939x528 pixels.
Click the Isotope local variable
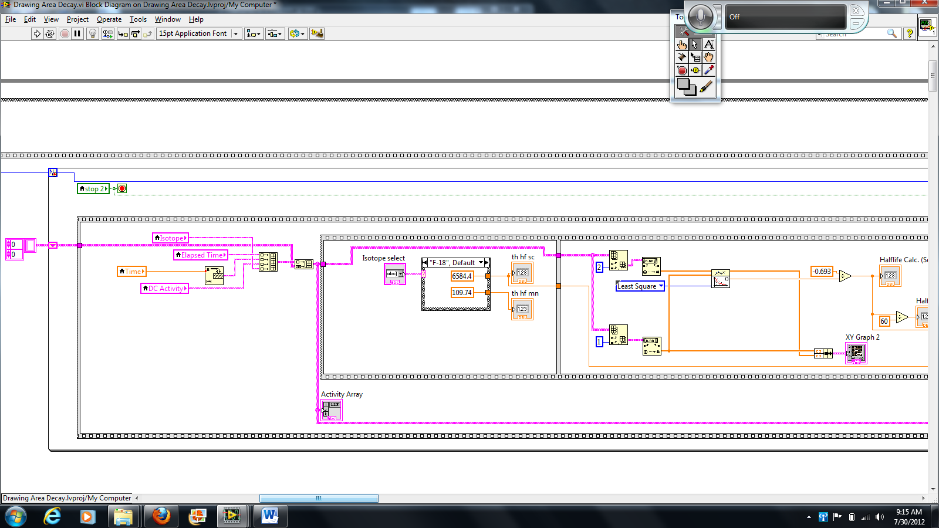(170, 238)
